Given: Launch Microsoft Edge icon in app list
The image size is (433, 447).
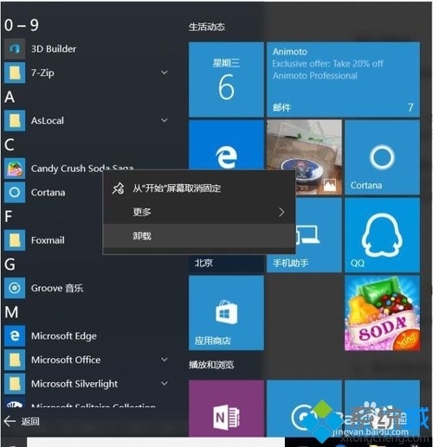Looking at the screenshot, I should tap(15, 335).
